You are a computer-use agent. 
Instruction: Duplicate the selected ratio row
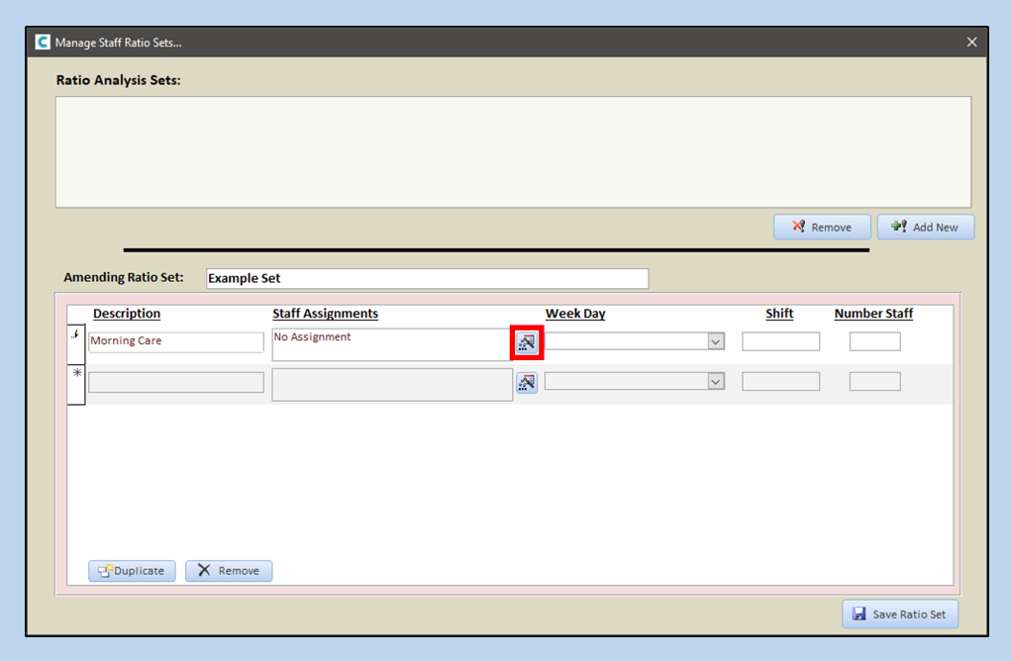133,571
